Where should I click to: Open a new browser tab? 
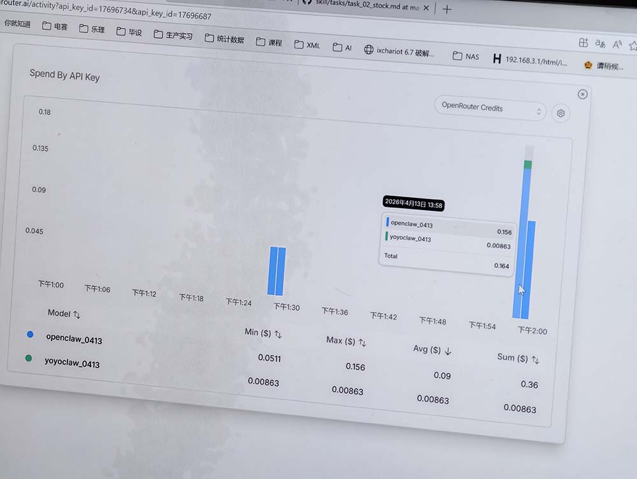[447, 9]
